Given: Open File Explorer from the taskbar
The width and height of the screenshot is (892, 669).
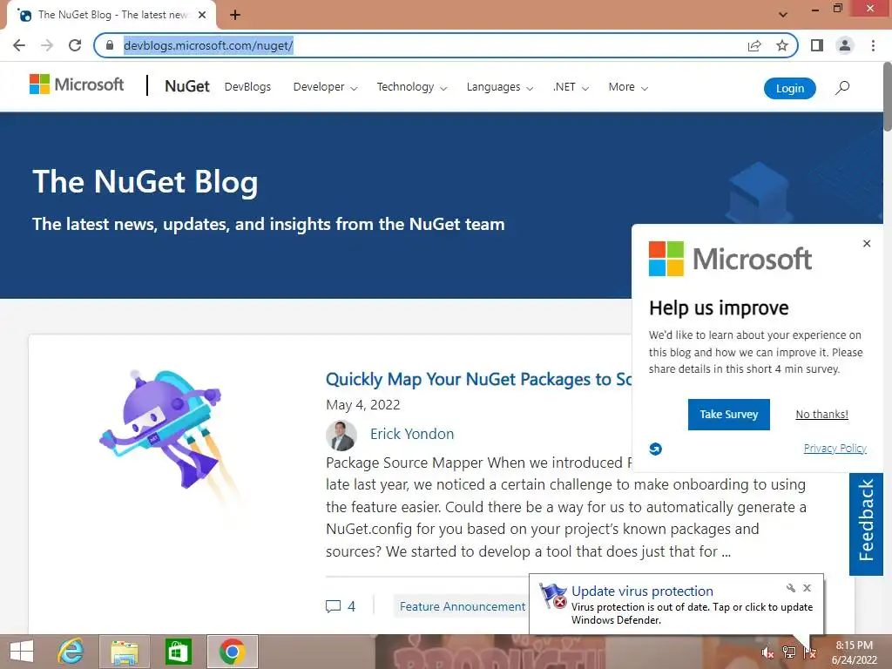Looking at the screenshot, I should pyautogui.click(x=124, y=652).
